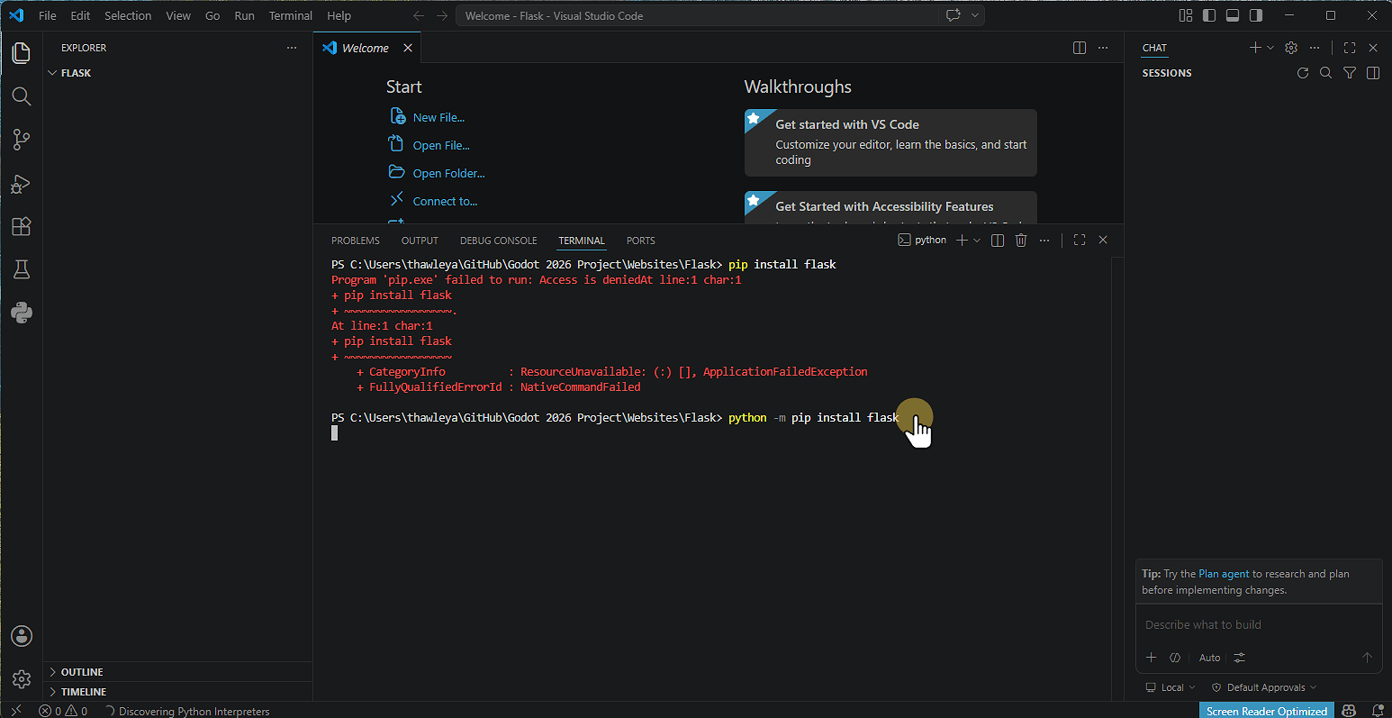Open the Testing flask view
This screenshot has width=1392, height=718.
[x=22, y=269]
